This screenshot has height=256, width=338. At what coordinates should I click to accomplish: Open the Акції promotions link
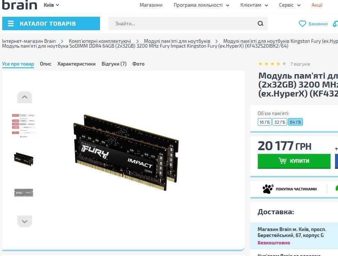tap(317, 5)
